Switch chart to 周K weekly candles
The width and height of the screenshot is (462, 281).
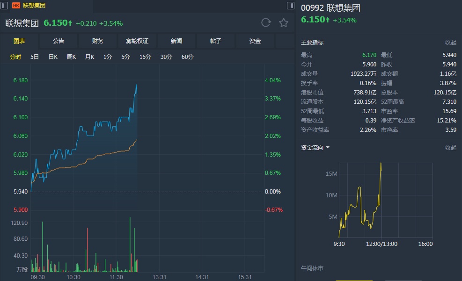pos(71,57)
